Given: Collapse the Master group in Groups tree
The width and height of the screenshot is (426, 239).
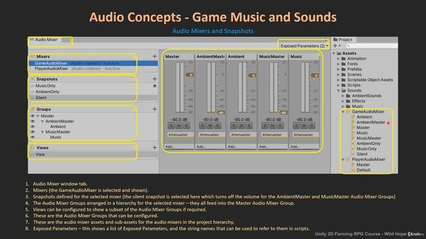Looking at the screenshot, I should point(38,116).
